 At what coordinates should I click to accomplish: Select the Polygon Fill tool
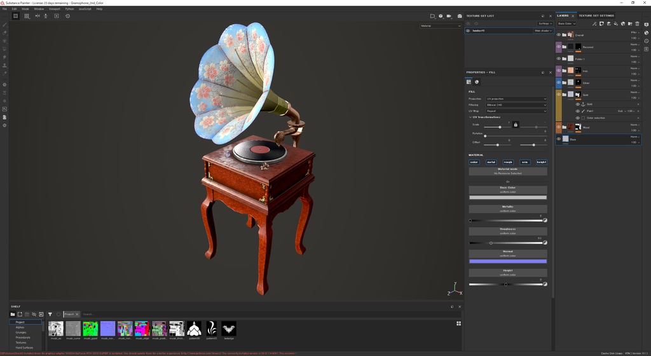tap(4, 49)
